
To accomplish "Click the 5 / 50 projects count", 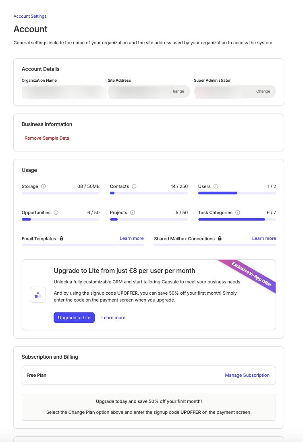I will point(182,213).
